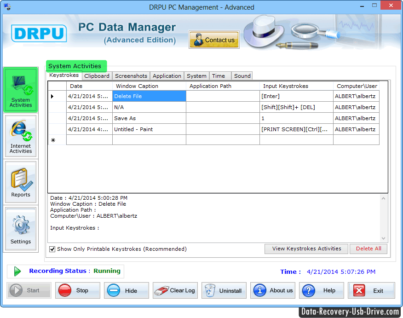
Task: Switch to the Clipboard tab
Action: 97,76
